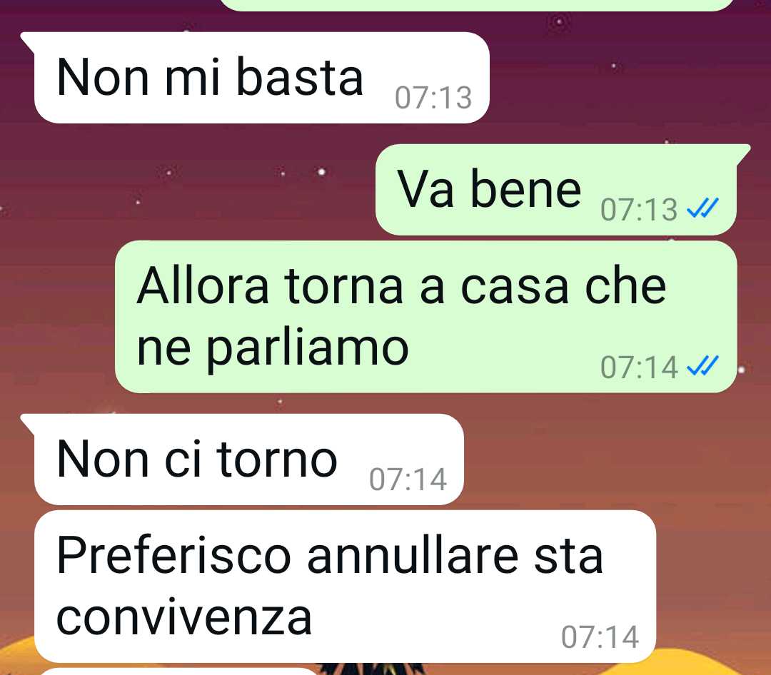Select the "Va bene" sent message

[x=556, y=190]
